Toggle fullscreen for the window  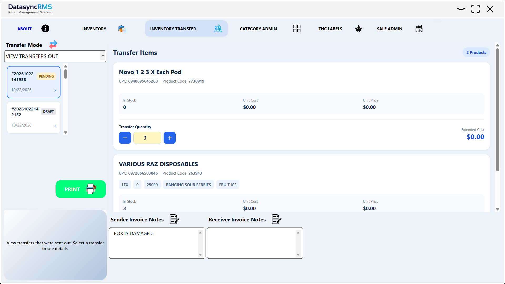pos(476,9)
